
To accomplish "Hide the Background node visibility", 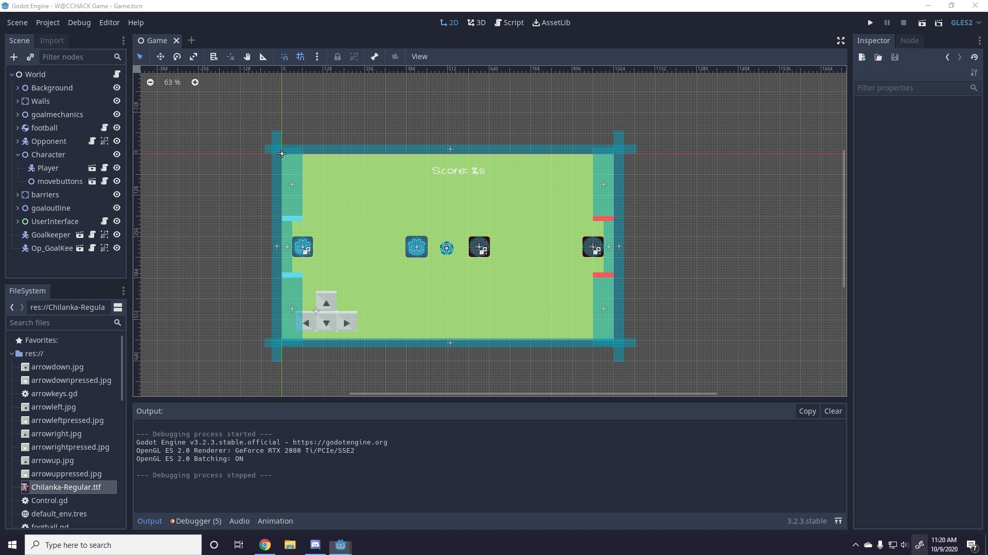I will pos(117,88).
